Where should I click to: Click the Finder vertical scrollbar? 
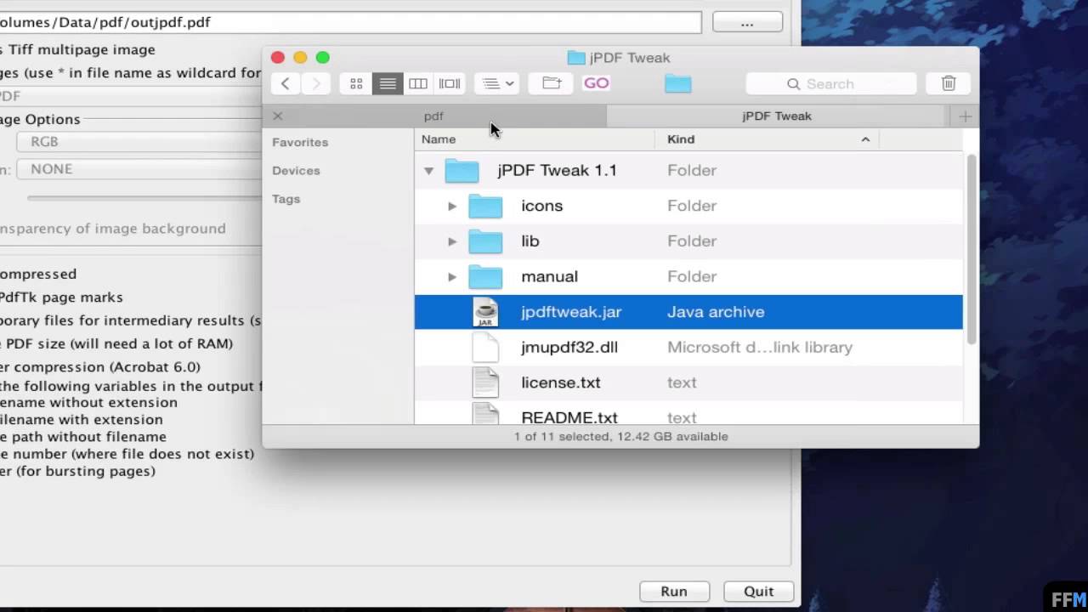(972, 250)
